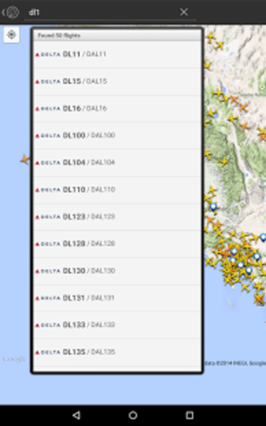The width and height of the screenshot is (266, 426).
Task: Select flight DL131 / DAL131
Action: pos(117,298)
